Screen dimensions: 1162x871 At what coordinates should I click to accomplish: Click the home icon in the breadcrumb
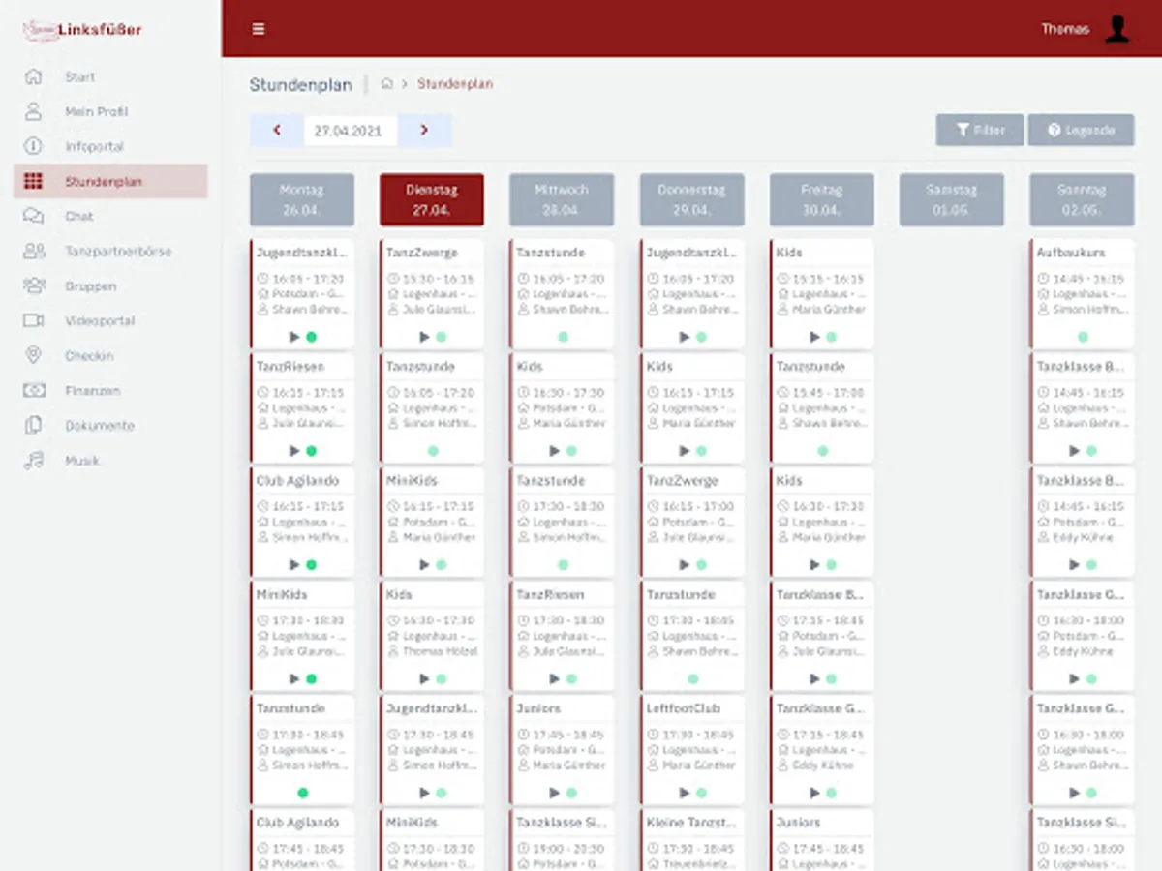pos(386,84)
